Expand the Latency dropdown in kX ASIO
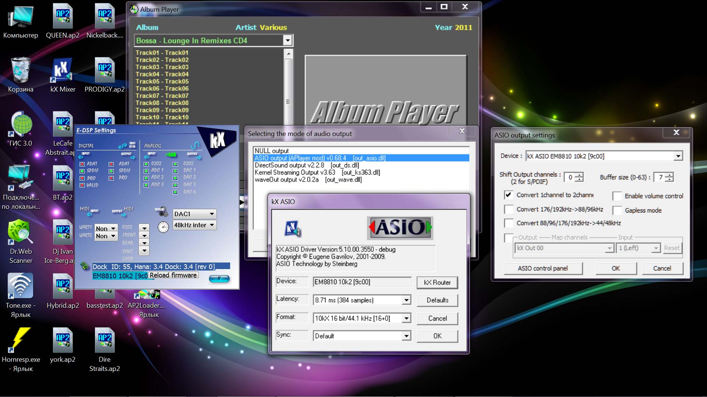The width and height of the screenshot is (707, 397). coord(406,300)
